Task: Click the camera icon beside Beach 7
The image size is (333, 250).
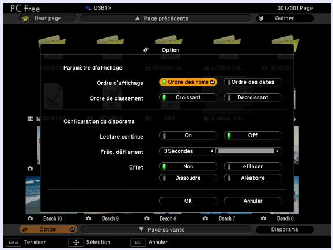Action: [x=205, y=218]
